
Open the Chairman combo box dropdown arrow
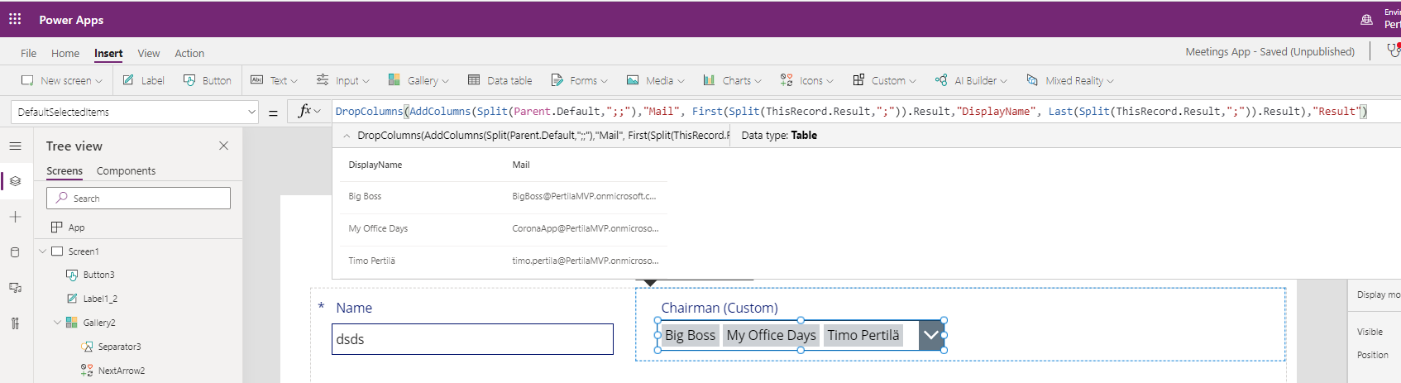(931, 335)
